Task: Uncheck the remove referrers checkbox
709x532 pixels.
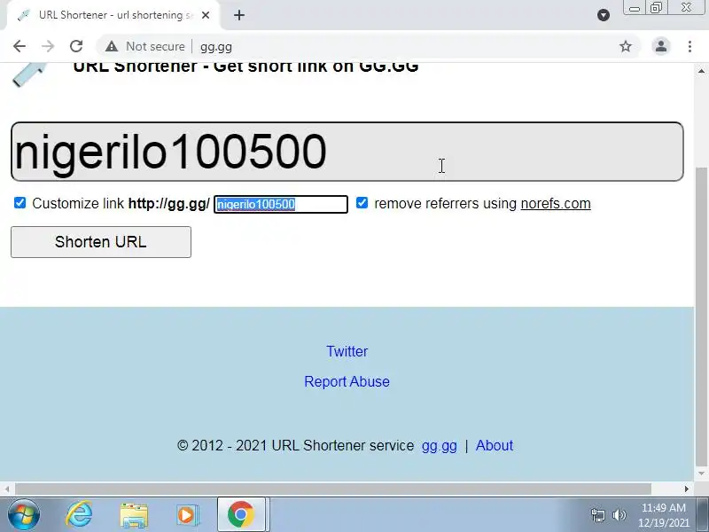Action: click(362, 203)
